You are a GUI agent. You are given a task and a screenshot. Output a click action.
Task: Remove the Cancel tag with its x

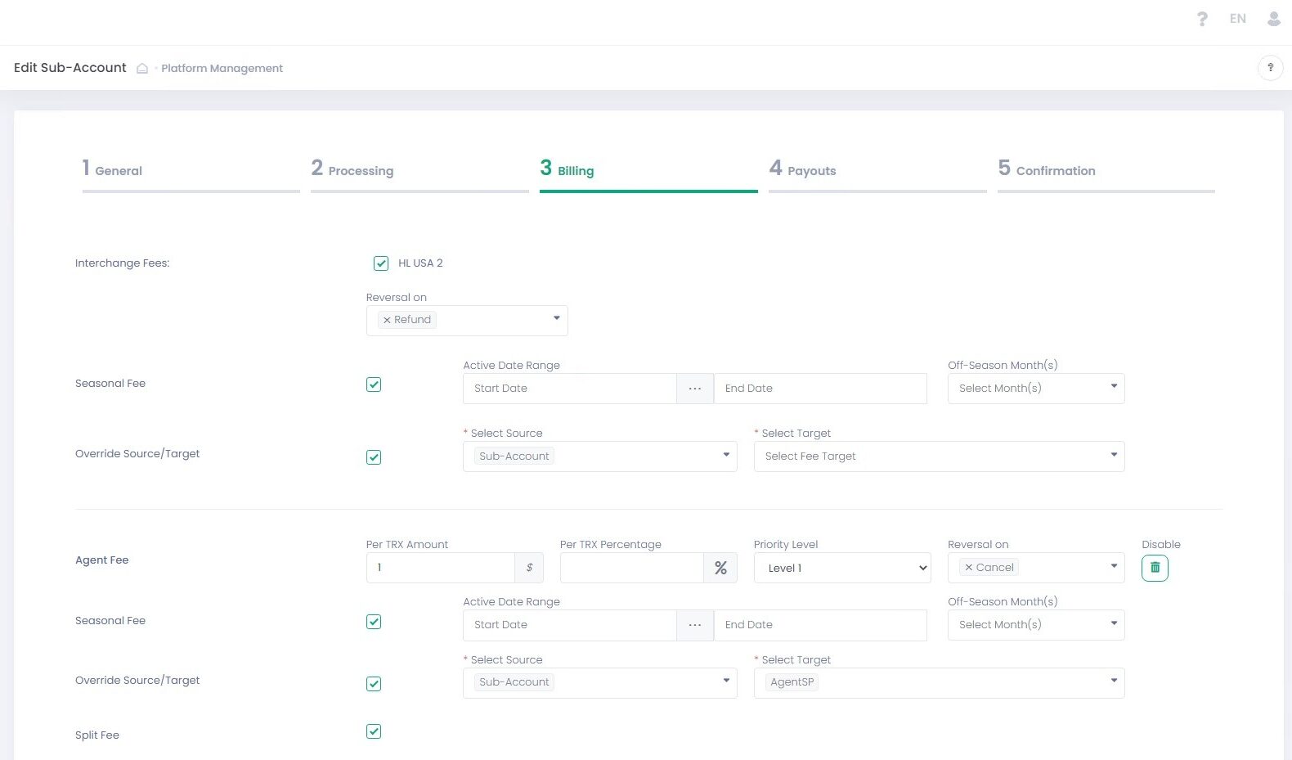[x=969, y=568]
